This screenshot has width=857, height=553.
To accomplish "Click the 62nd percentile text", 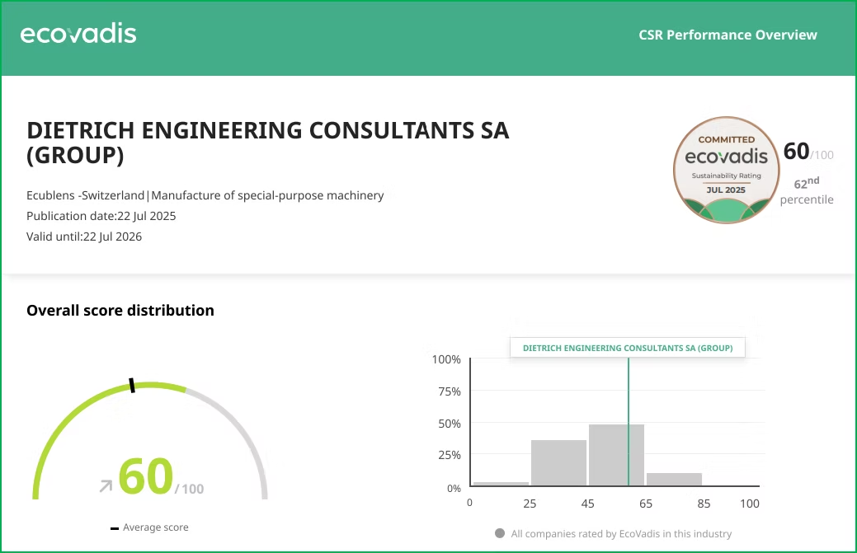I will (807, 191).
